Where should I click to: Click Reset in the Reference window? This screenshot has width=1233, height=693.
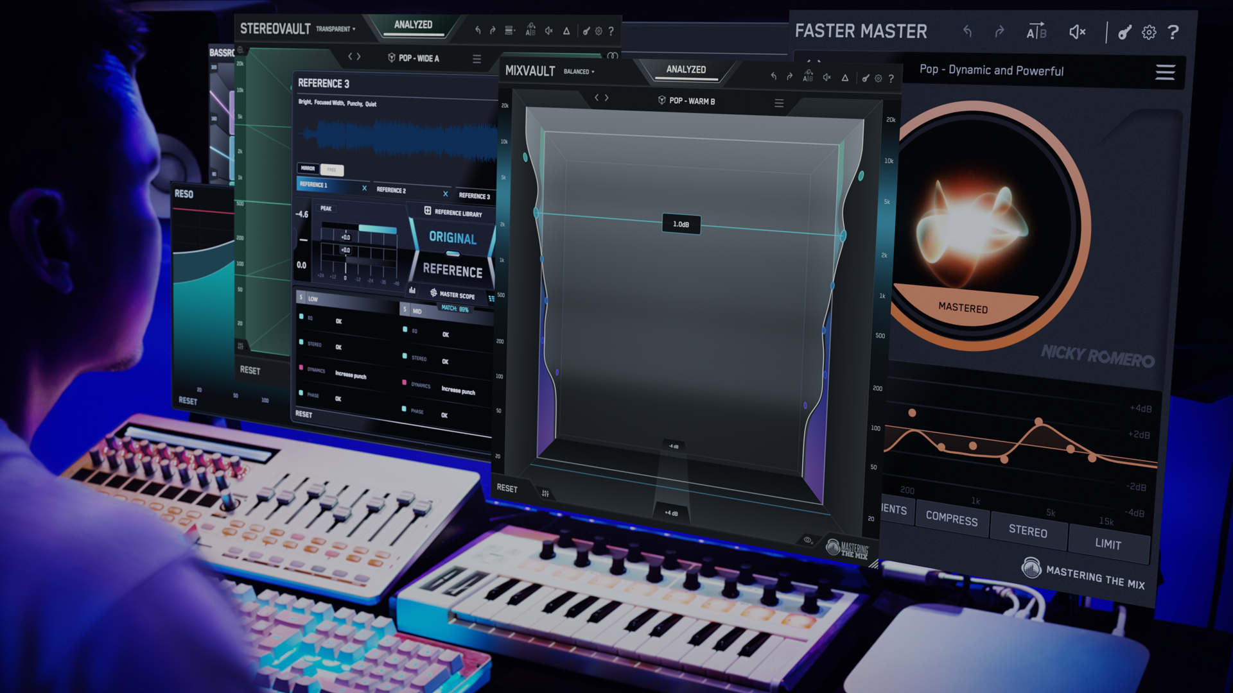[x=304, y=415]
